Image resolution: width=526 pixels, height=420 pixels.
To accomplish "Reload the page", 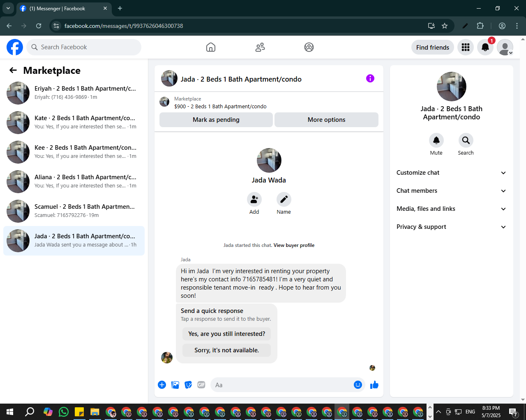I will pos(39,26).
